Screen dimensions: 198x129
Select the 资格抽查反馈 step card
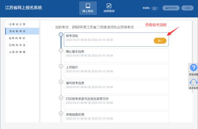point(116,117)
